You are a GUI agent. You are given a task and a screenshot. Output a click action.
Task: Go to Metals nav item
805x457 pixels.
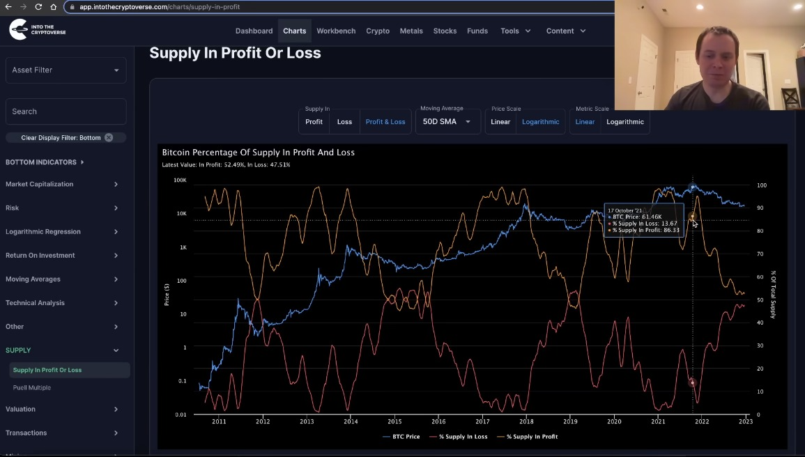411,31
